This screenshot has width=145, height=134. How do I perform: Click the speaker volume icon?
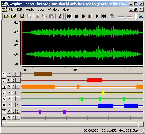[112, 16]
